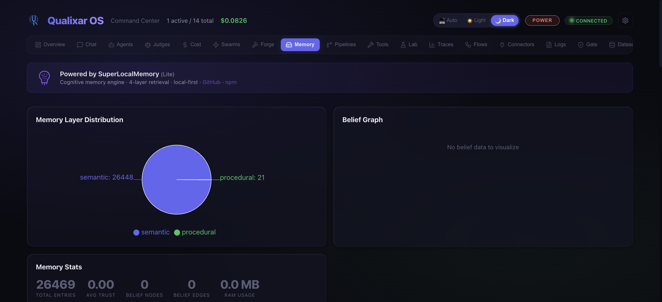Click the SuperLocalMemory brain icon
The image size is (662, 302).
click(x=44, y=78)
